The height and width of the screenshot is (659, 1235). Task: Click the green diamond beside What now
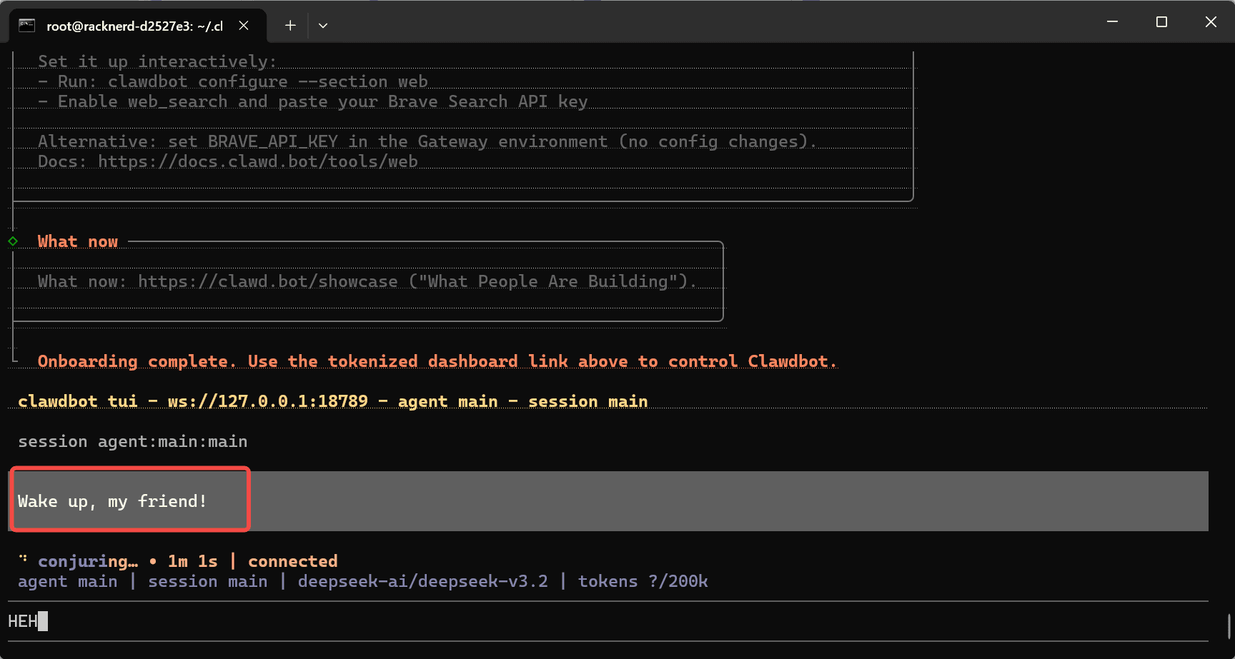(13, 241)
